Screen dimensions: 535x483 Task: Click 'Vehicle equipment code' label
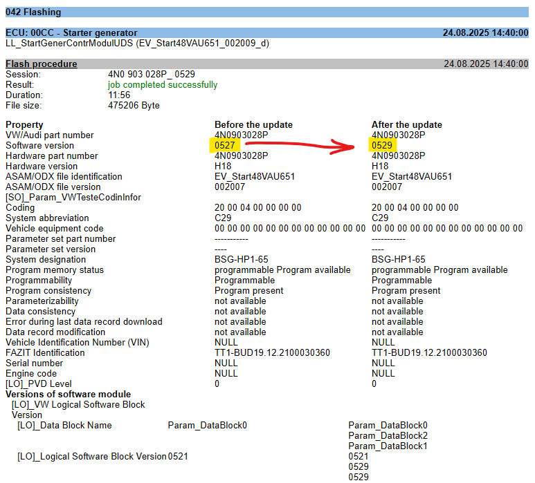pyautogui.click(x=54, y=228)
